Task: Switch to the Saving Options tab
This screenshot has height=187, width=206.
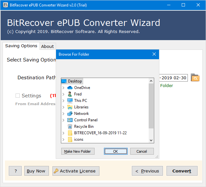Action: coord(21,46)
